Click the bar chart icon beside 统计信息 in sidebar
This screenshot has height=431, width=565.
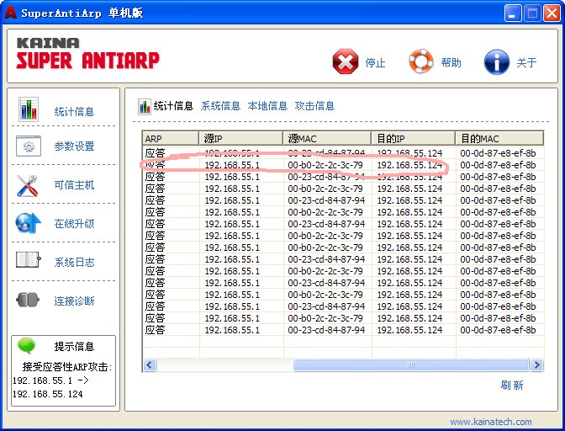point(29,109)
